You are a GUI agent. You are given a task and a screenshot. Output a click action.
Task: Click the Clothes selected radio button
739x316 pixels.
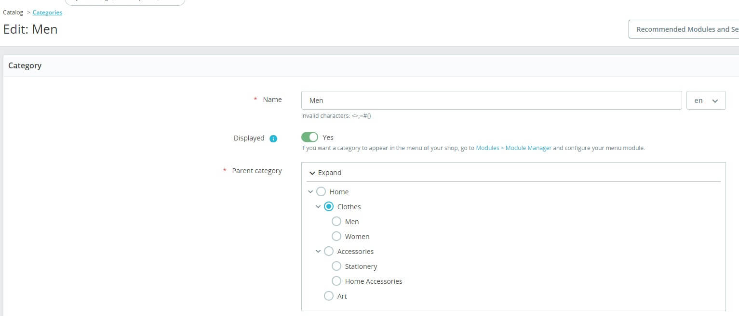tap(329, 206)
